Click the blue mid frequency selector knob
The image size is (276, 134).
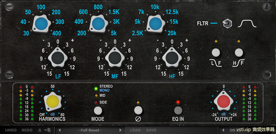(x=98, y=24)
